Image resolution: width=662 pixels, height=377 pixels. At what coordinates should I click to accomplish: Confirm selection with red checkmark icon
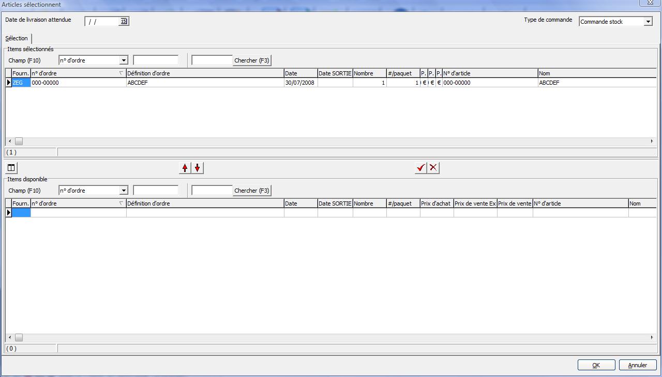[x=421, y=168]
